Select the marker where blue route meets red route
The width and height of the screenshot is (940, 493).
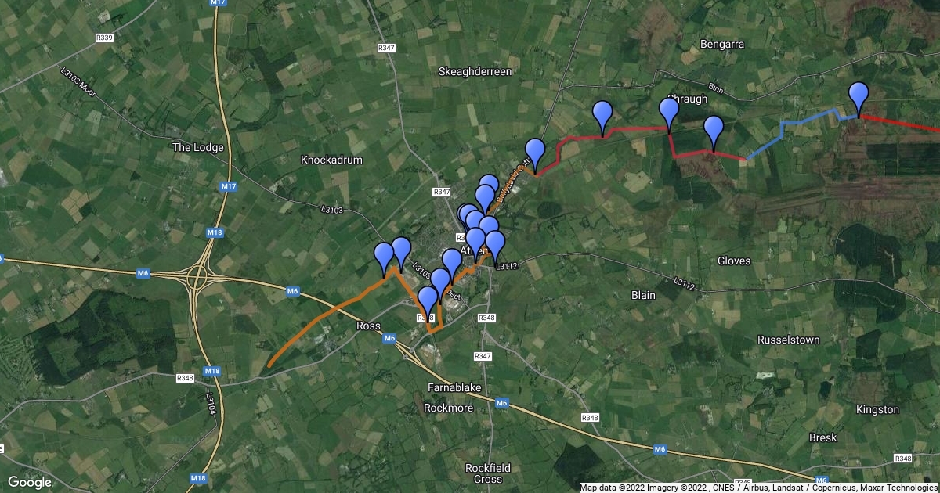pyautogui.click(x=859, y=99)
